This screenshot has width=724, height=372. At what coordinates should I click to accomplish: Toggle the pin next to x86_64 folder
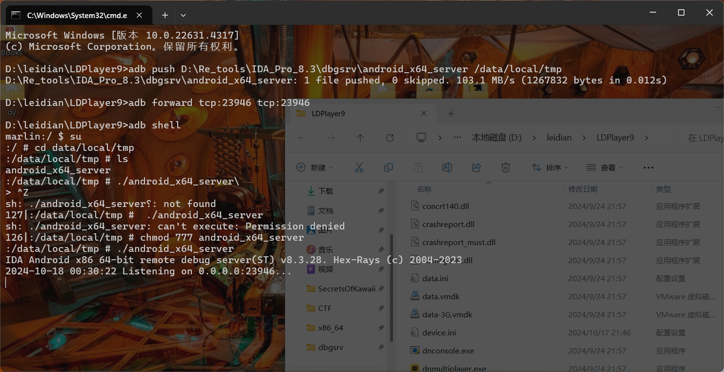[381, 328]
